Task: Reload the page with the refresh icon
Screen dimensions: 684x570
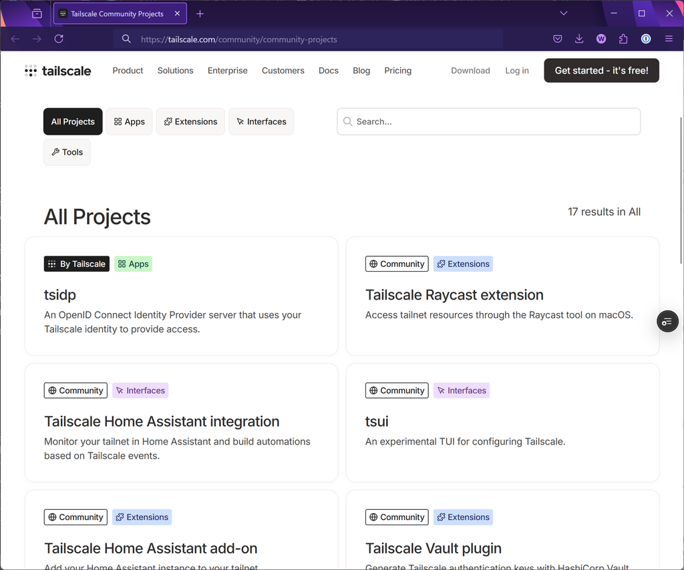Action: [59, 39]
